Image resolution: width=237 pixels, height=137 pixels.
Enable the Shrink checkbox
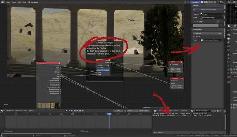tap(194, 37)
